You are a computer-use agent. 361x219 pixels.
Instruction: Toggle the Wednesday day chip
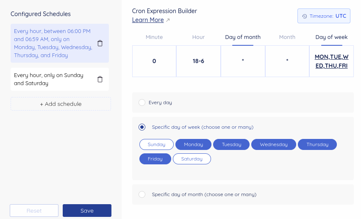[x=274, y=144]
